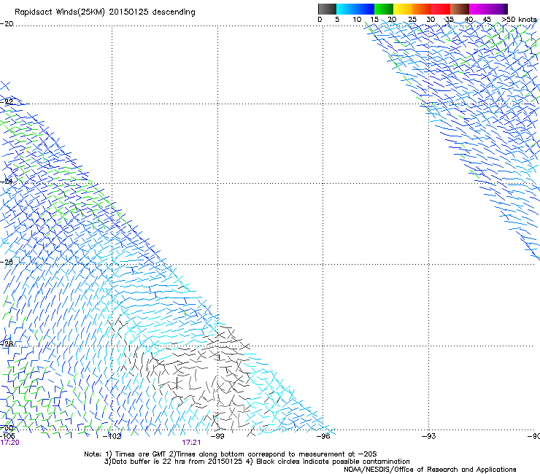This screenshot has width=540, height=474.
Task: Click the red 30-35 knots color segment
Action: point(441,9)
